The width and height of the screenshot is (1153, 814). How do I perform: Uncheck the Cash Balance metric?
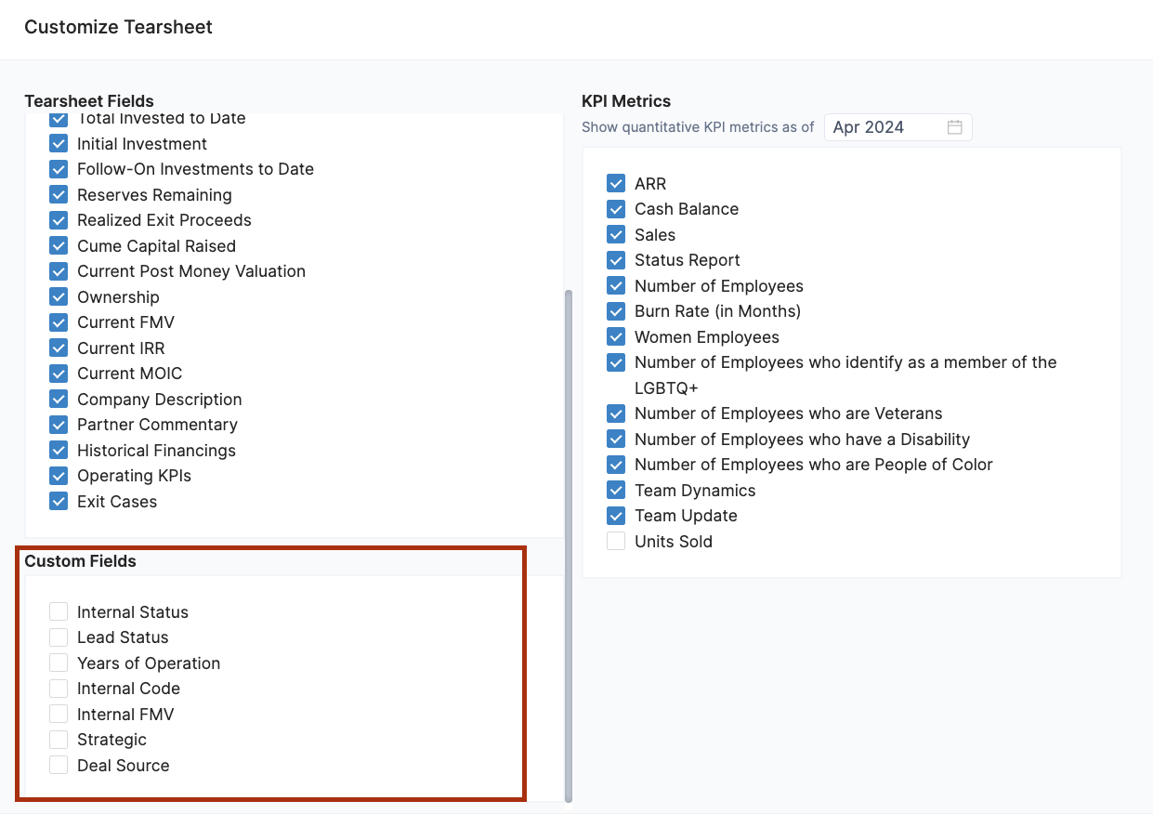click(x=616, y=209)
